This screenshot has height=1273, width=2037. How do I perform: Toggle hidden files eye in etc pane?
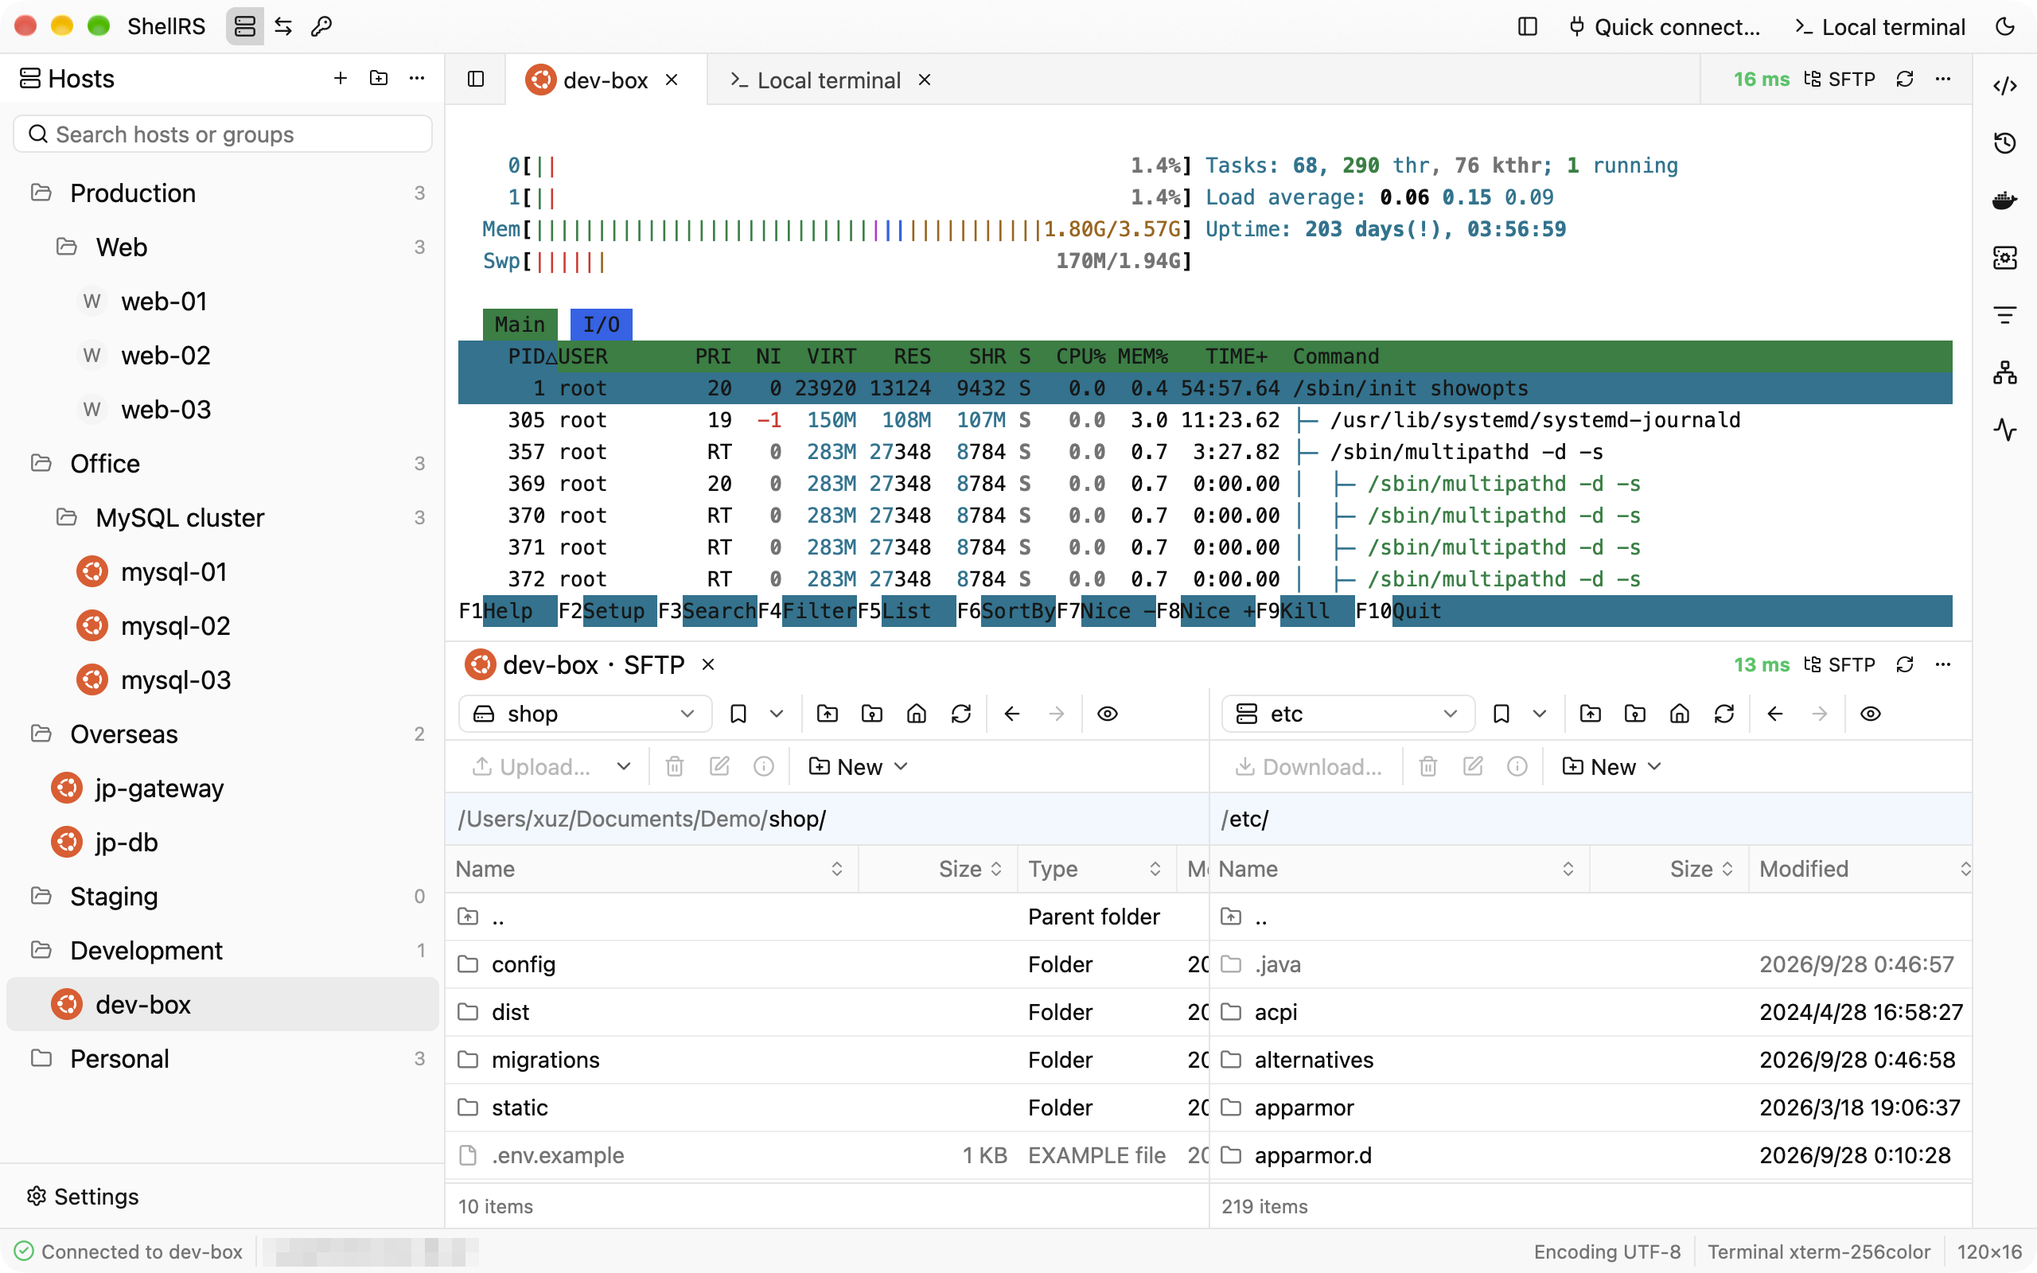[x=1871, y=714]
